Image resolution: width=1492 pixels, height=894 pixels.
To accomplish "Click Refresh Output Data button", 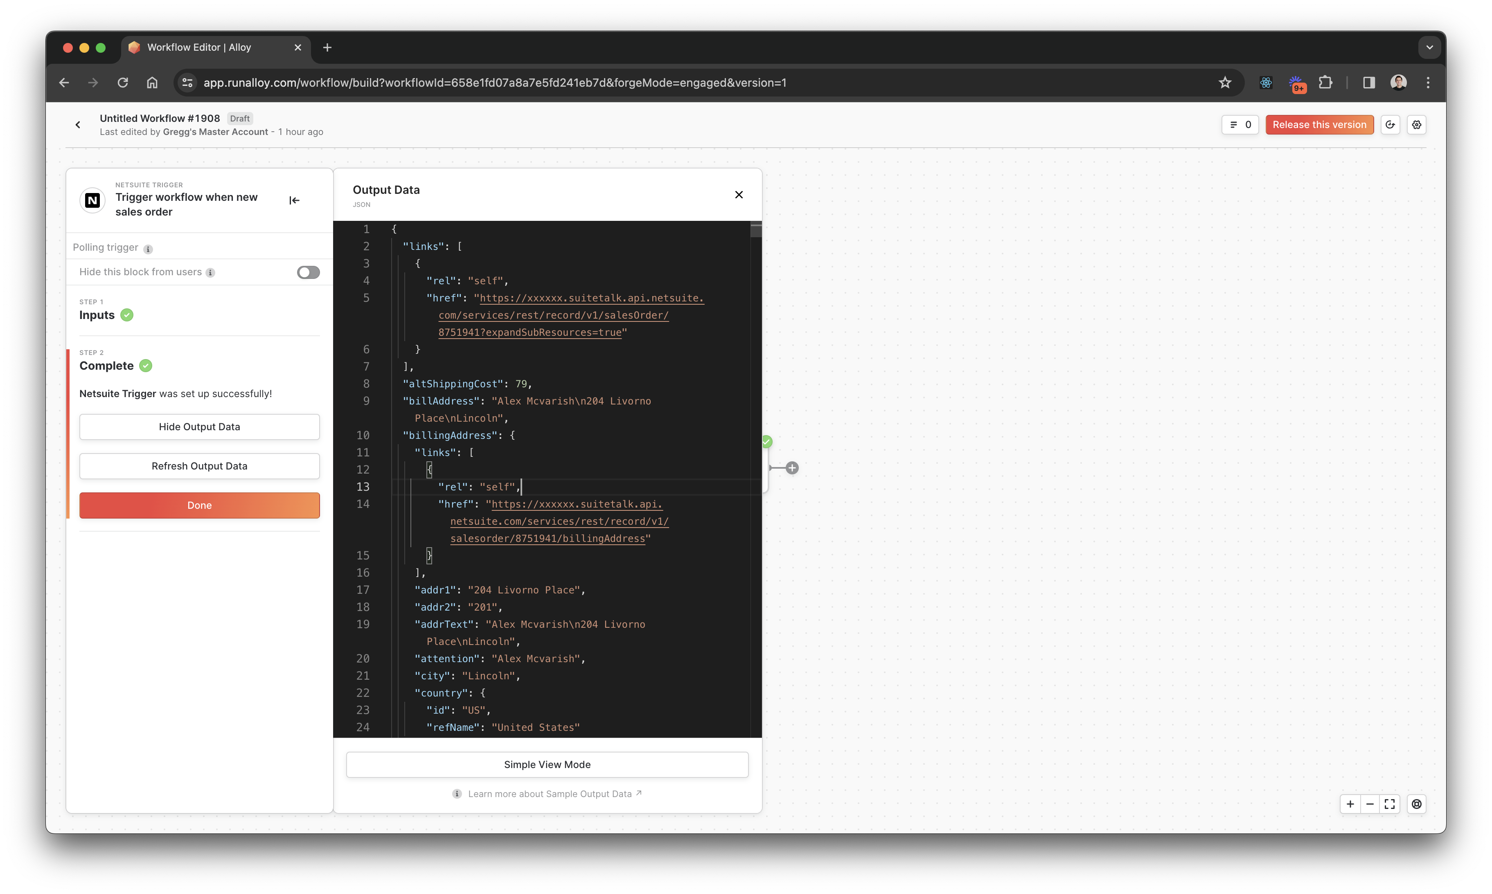I will 200,466.
